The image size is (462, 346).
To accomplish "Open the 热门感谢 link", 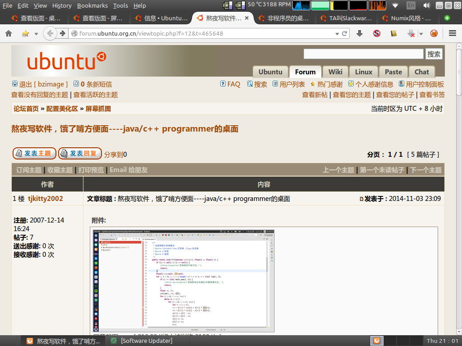I will pos(327,84).
